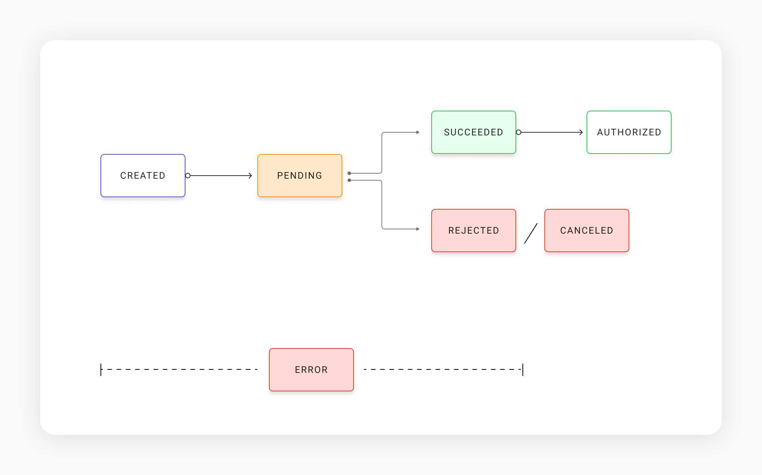Click the arrowhead leading into REJECTED
Image resolution: width=762 pixels, height=475 pixels.
click(418, 229)
